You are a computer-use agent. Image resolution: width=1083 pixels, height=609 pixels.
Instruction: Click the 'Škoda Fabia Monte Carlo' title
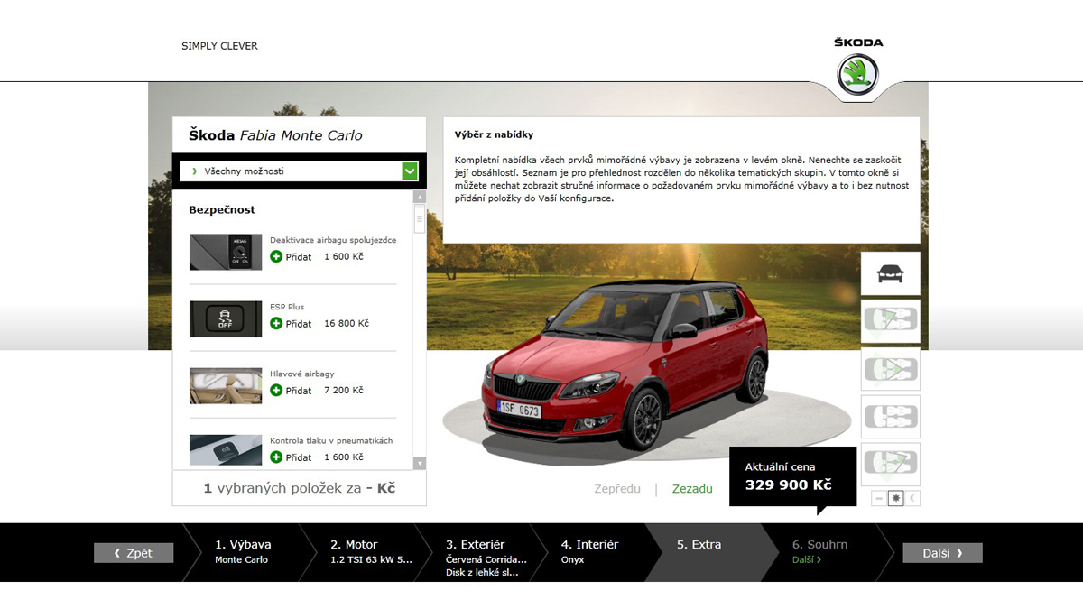275,135
